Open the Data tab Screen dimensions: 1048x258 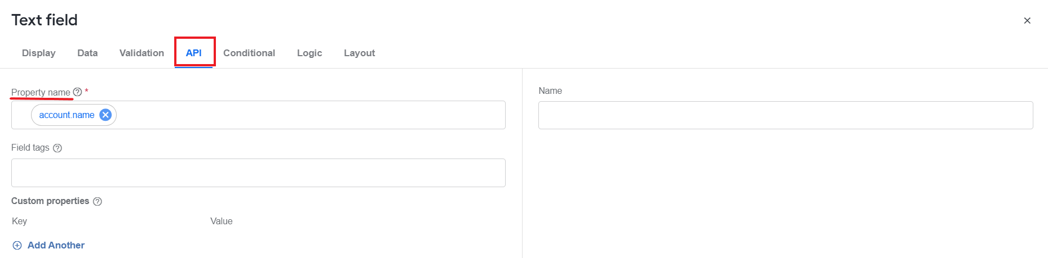coord(87,53)
